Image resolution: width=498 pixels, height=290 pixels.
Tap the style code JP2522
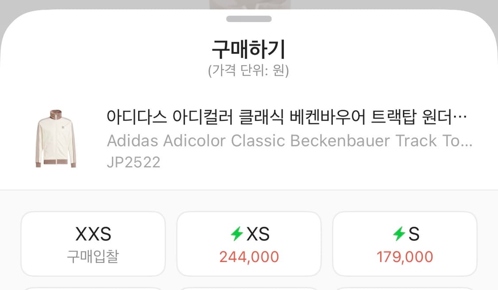coord(134,162)
